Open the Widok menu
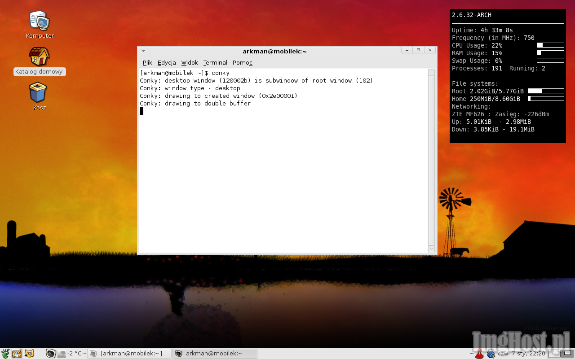This screenshot has height=359, width=575. click(x=190, y=63)
